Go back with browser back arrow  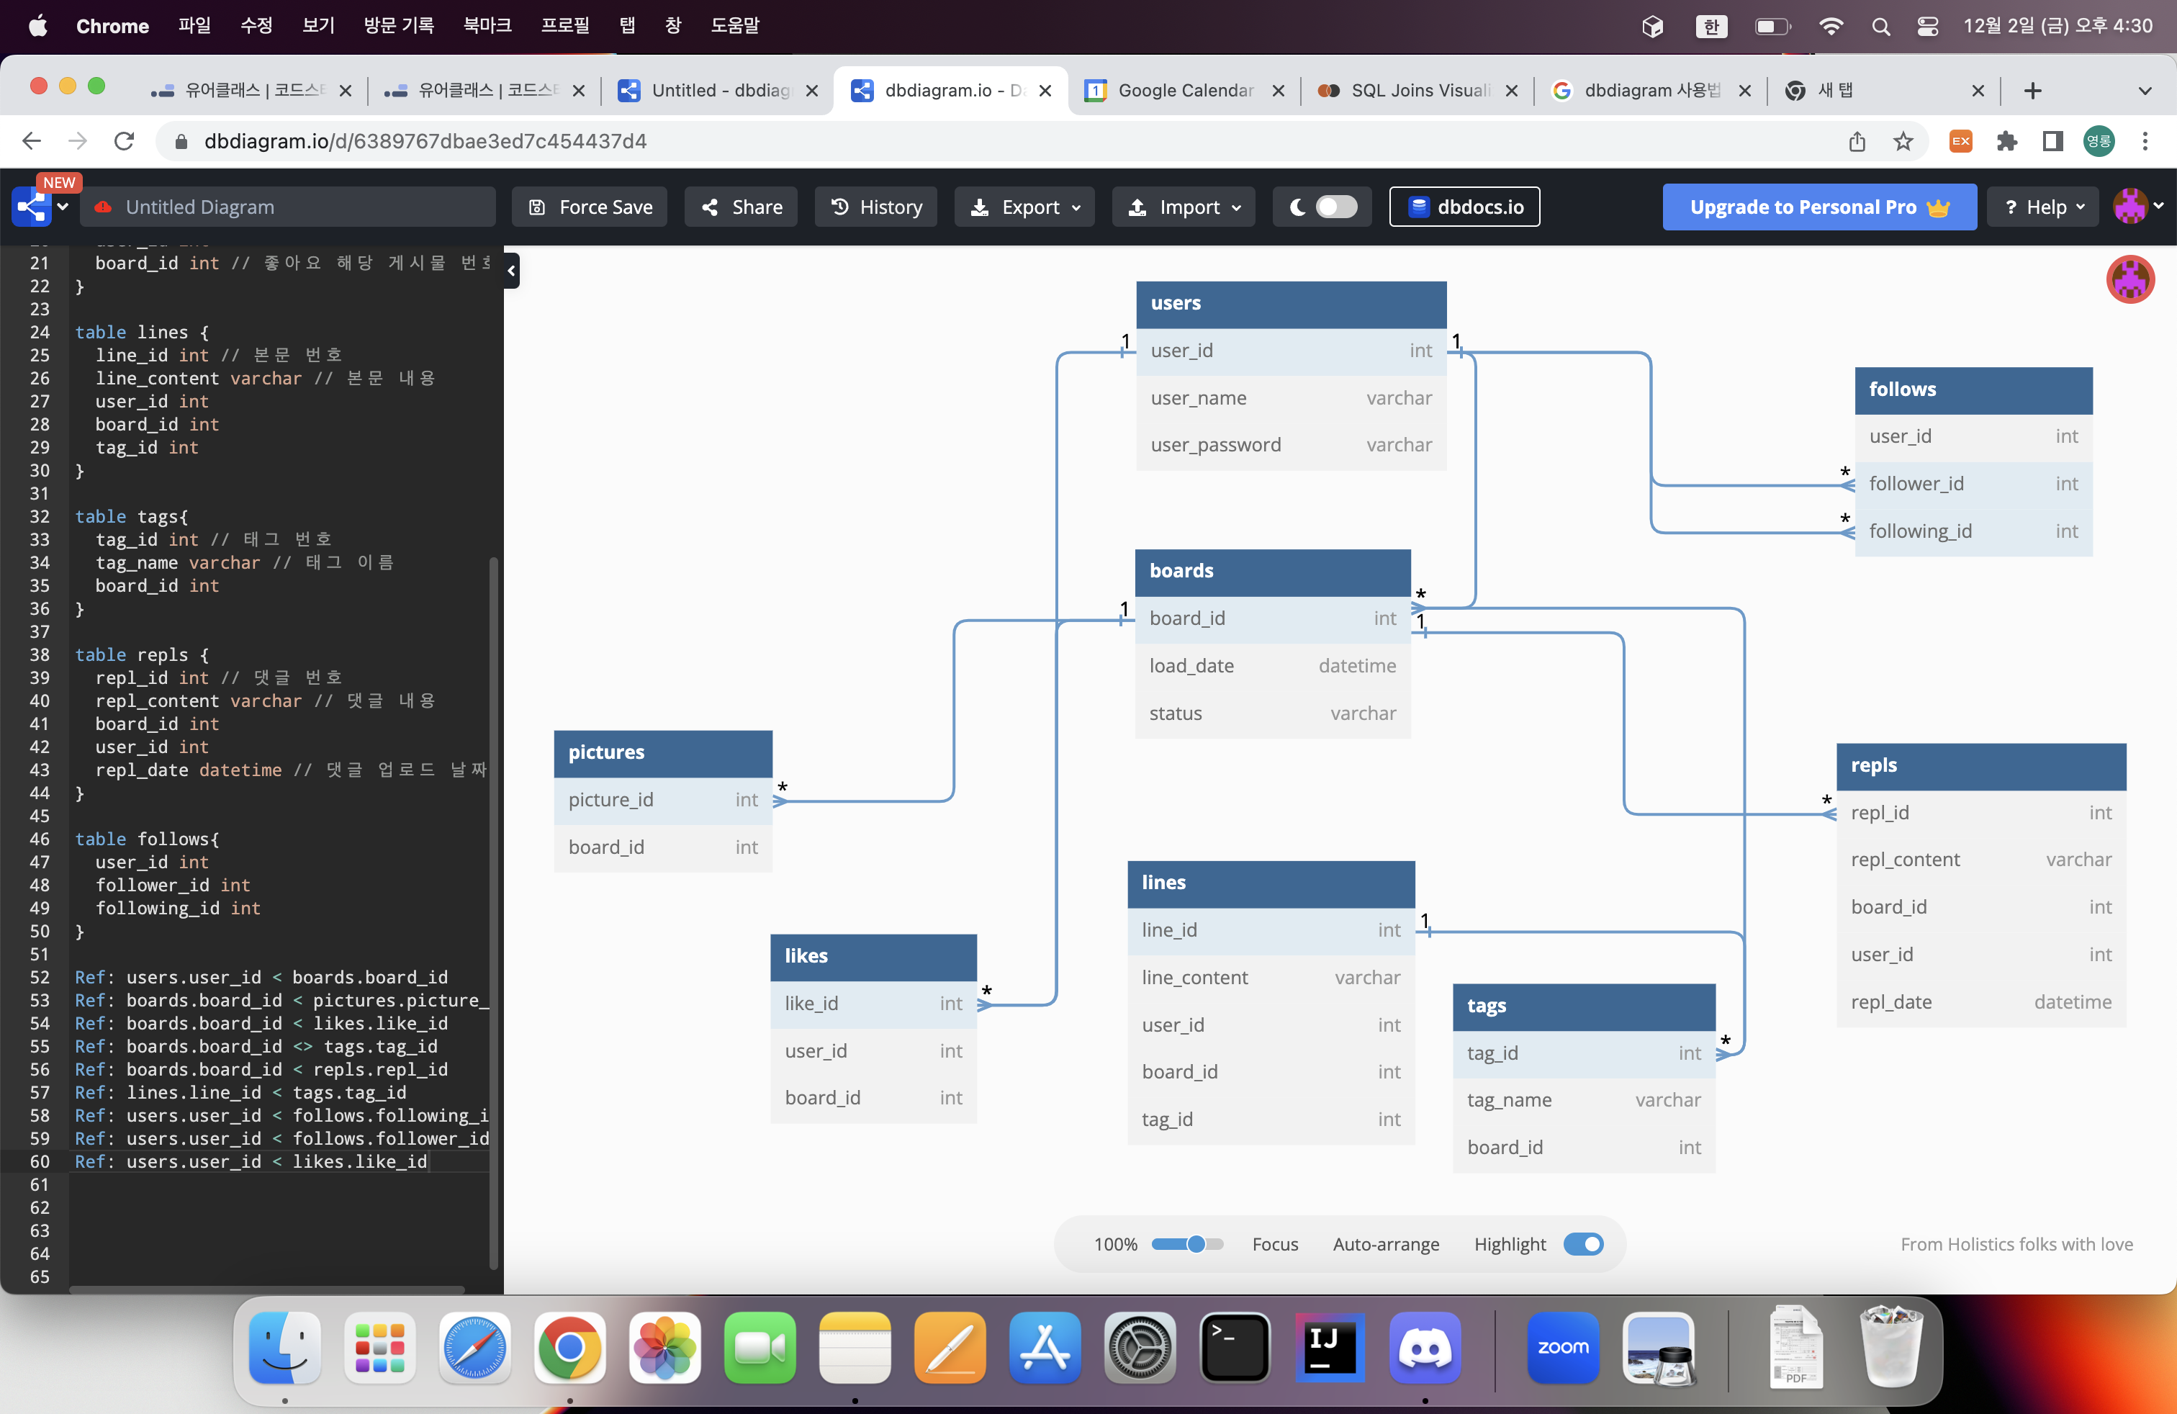click(31, 141)
